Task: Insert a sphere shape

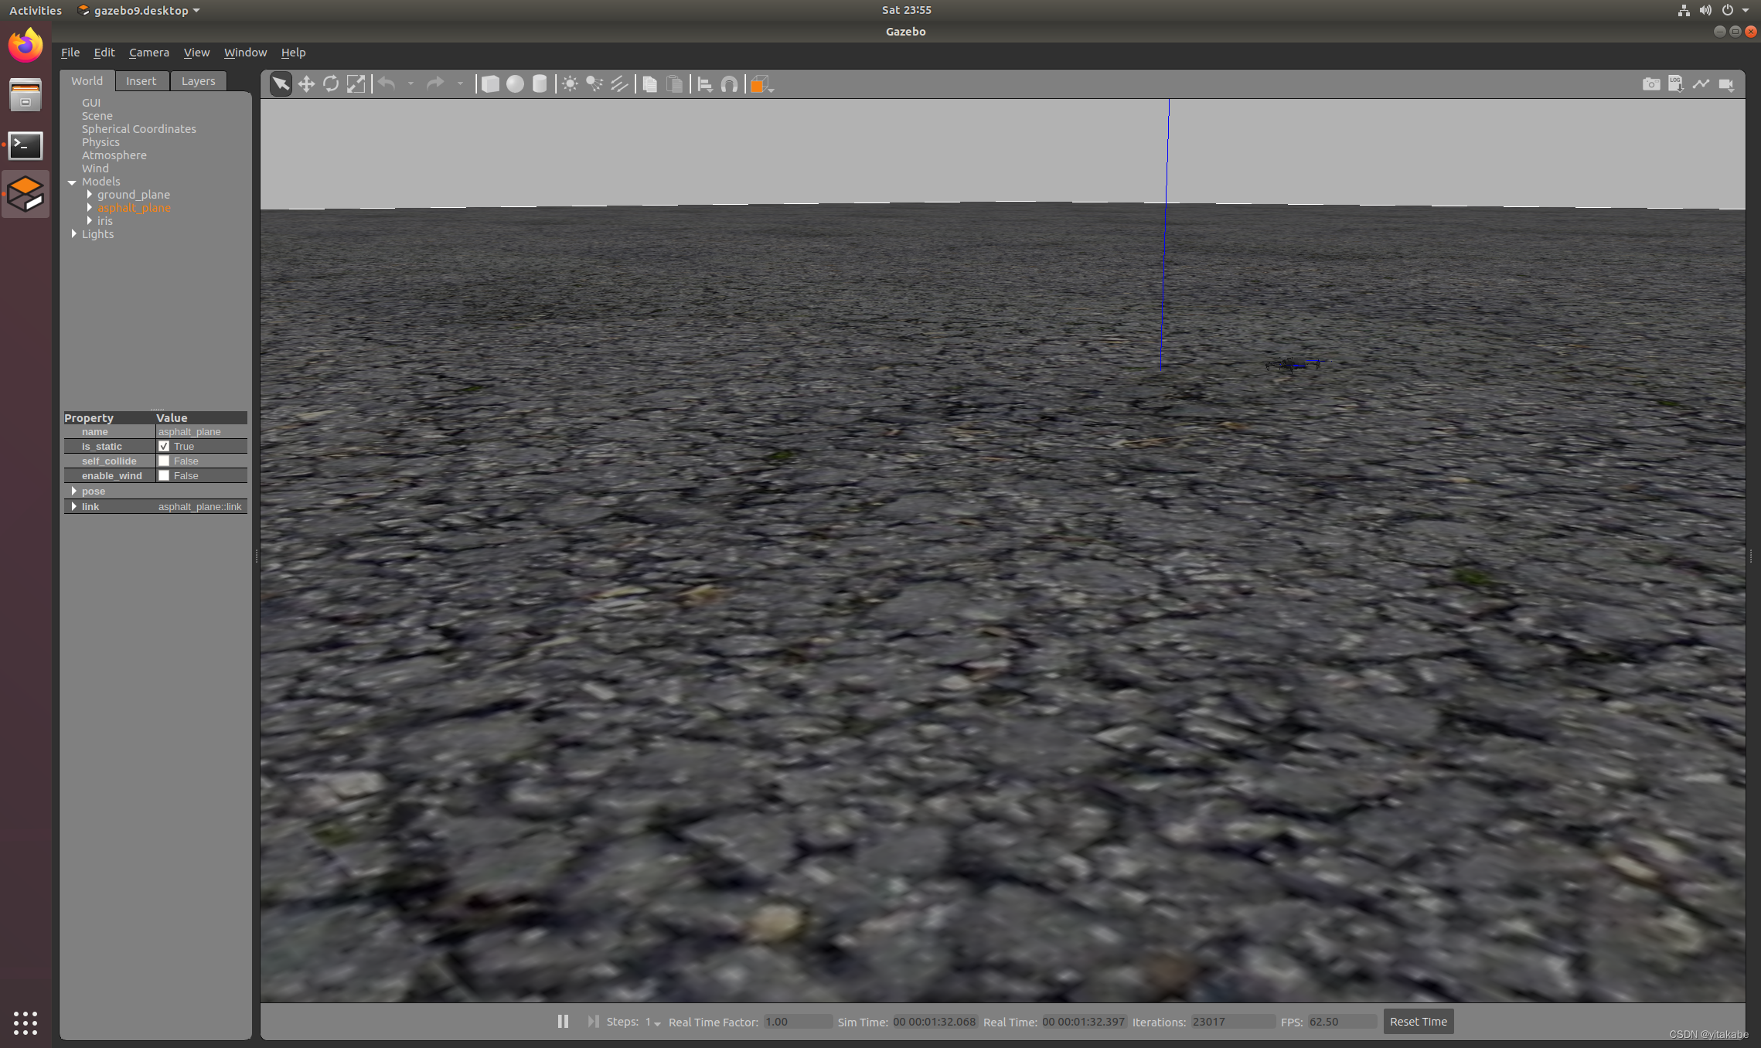Action: pos(515,84)
